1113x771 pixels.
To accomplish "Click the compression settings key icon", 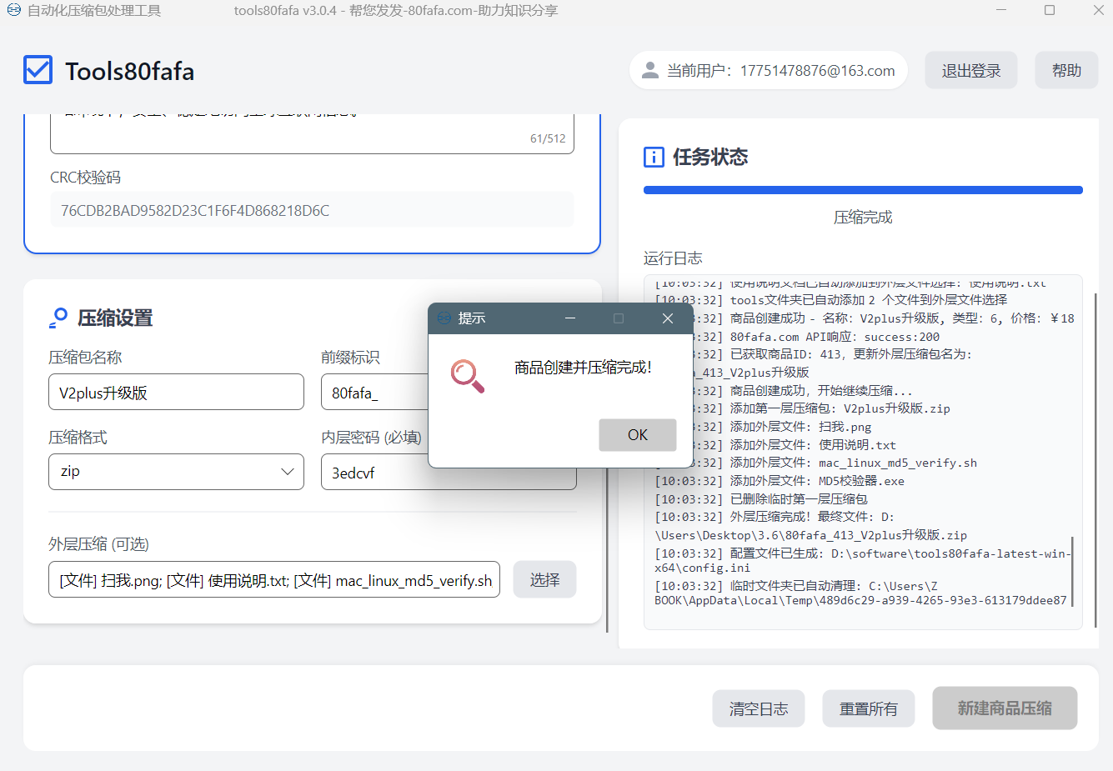I will point(58,318).
